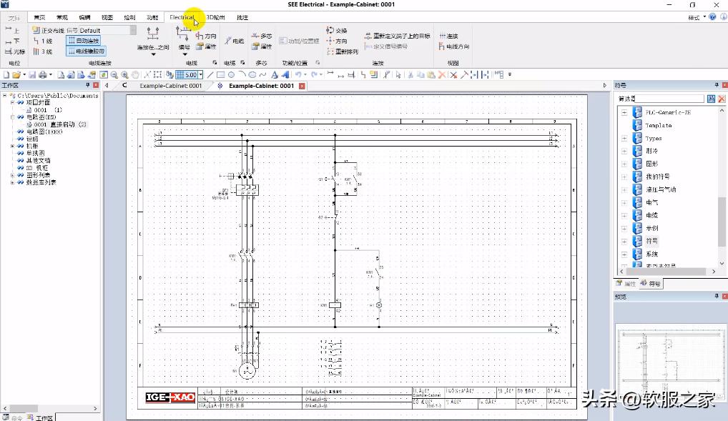Click the print icon in toolbar
This screenshot has height=421, width=728.
42,74
